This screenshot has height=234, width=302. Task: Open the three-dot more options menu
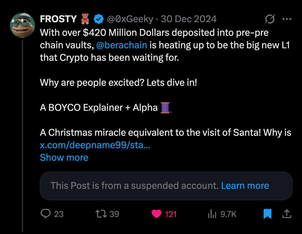click(x=287, y=19)
